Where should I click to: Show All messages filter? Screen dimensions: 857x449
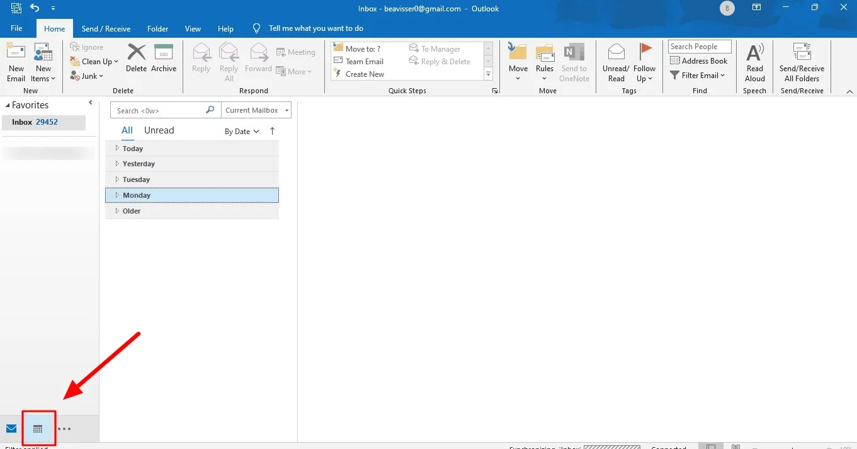(x=127, y=130)
